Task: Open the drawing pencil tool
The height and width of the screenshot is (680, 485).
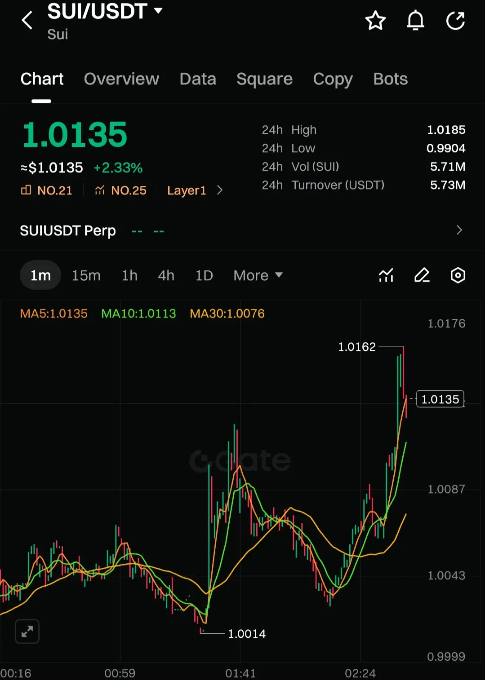Action: pyautogui.click(x=422, y=275)
